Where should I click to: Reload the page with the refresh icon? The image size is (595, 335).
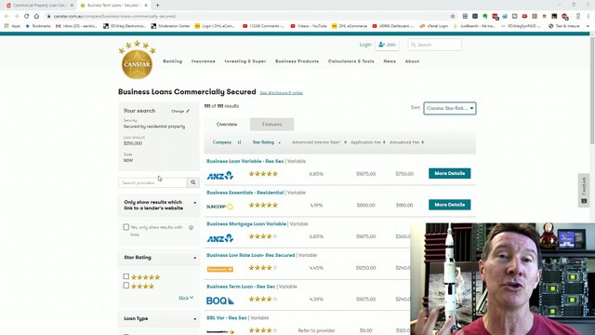(x=27, y=17)
